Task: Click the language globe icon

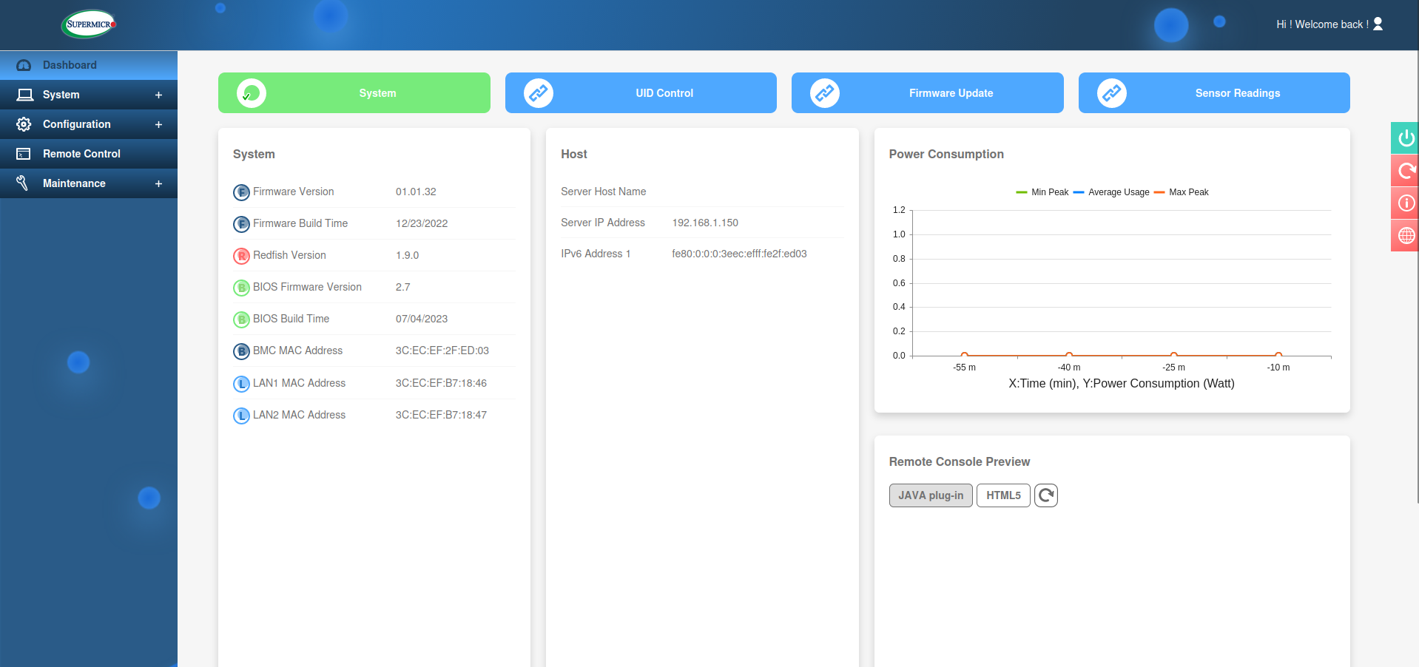Action: click(1404, 236)
